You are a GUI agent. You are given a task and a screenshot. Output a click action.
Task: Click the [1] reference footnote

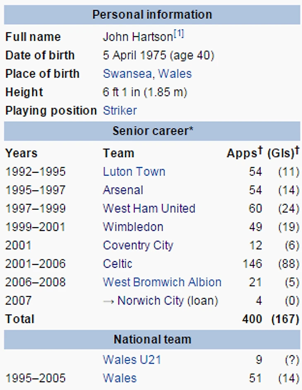tap(179, 35)
